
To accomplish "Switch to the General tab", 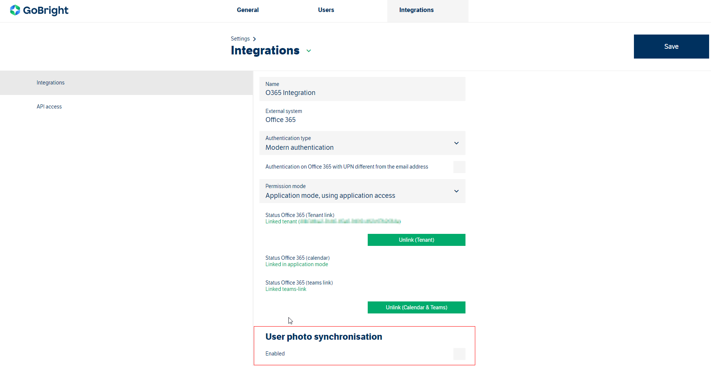I will point(247,10).
